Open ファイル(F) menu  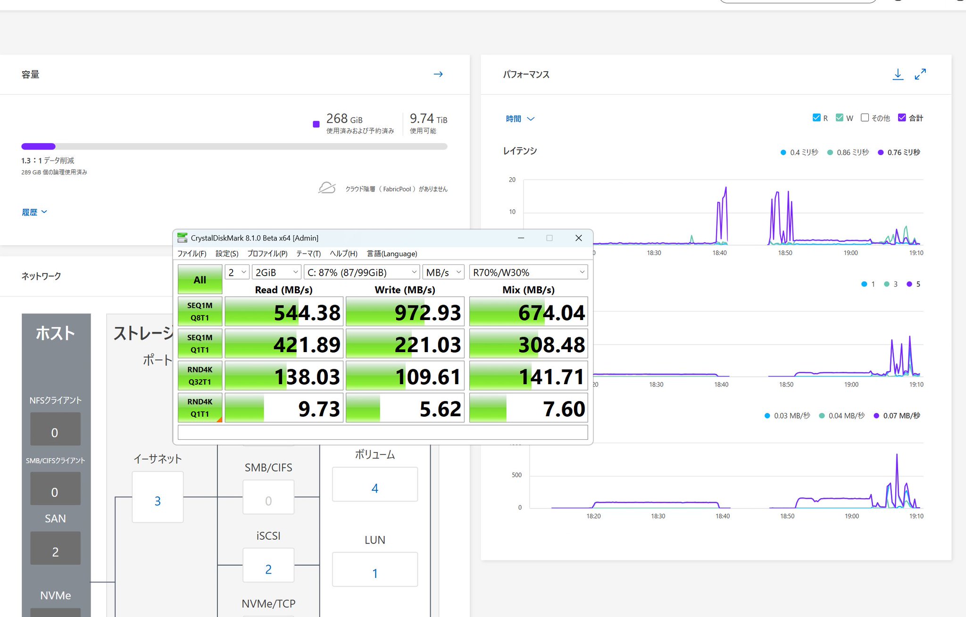(192, 254)
